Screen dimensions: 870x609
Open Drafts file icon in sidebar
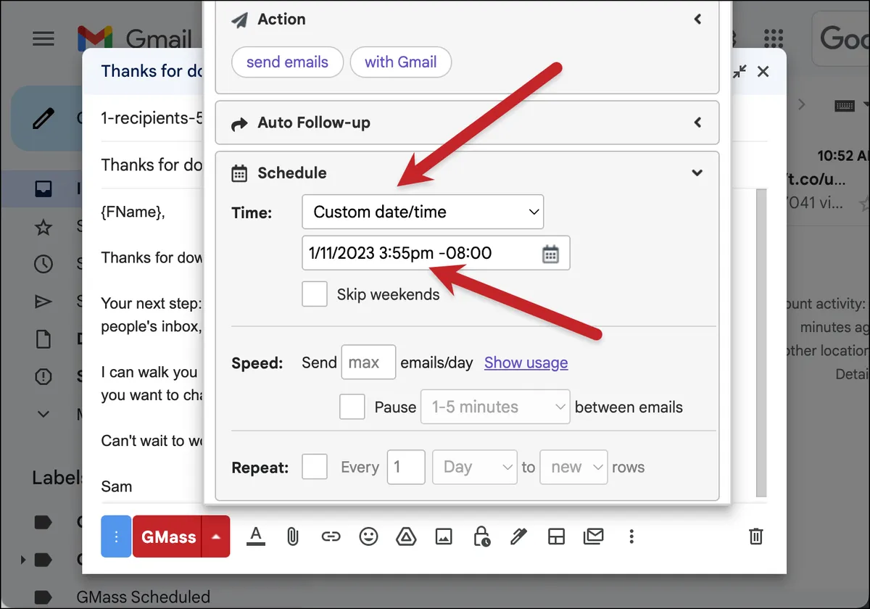[x=43, y=339]
